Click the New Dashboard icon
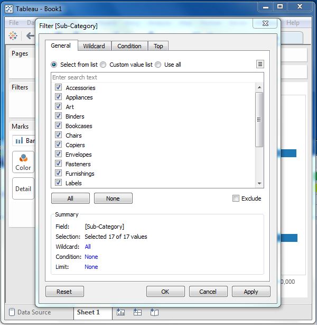The height and width of the screenshot is (325, 317). coord(137,312)
